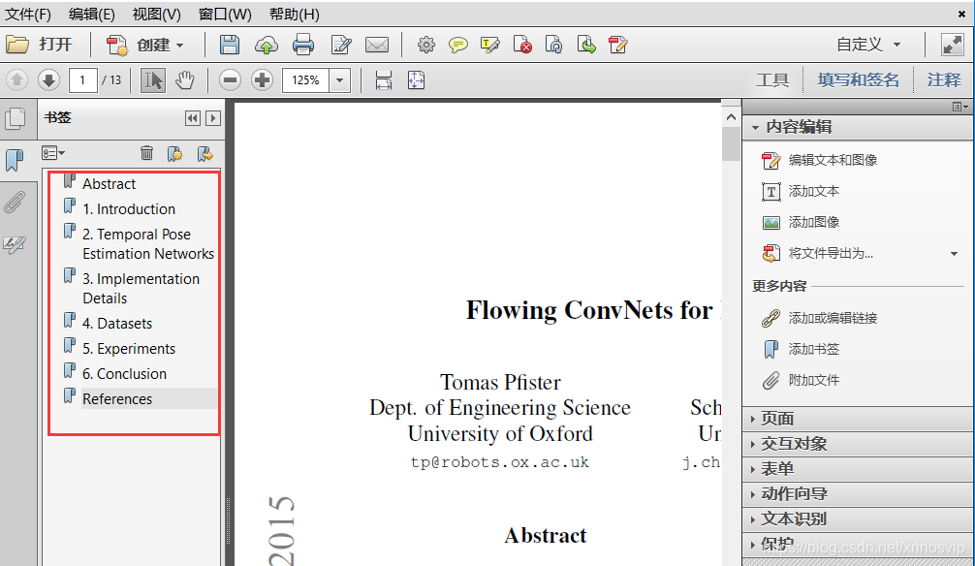Click the rotate page icon
Image resolution: width=975 pixels, height=566 pixels.
click(x=553, y=45)
